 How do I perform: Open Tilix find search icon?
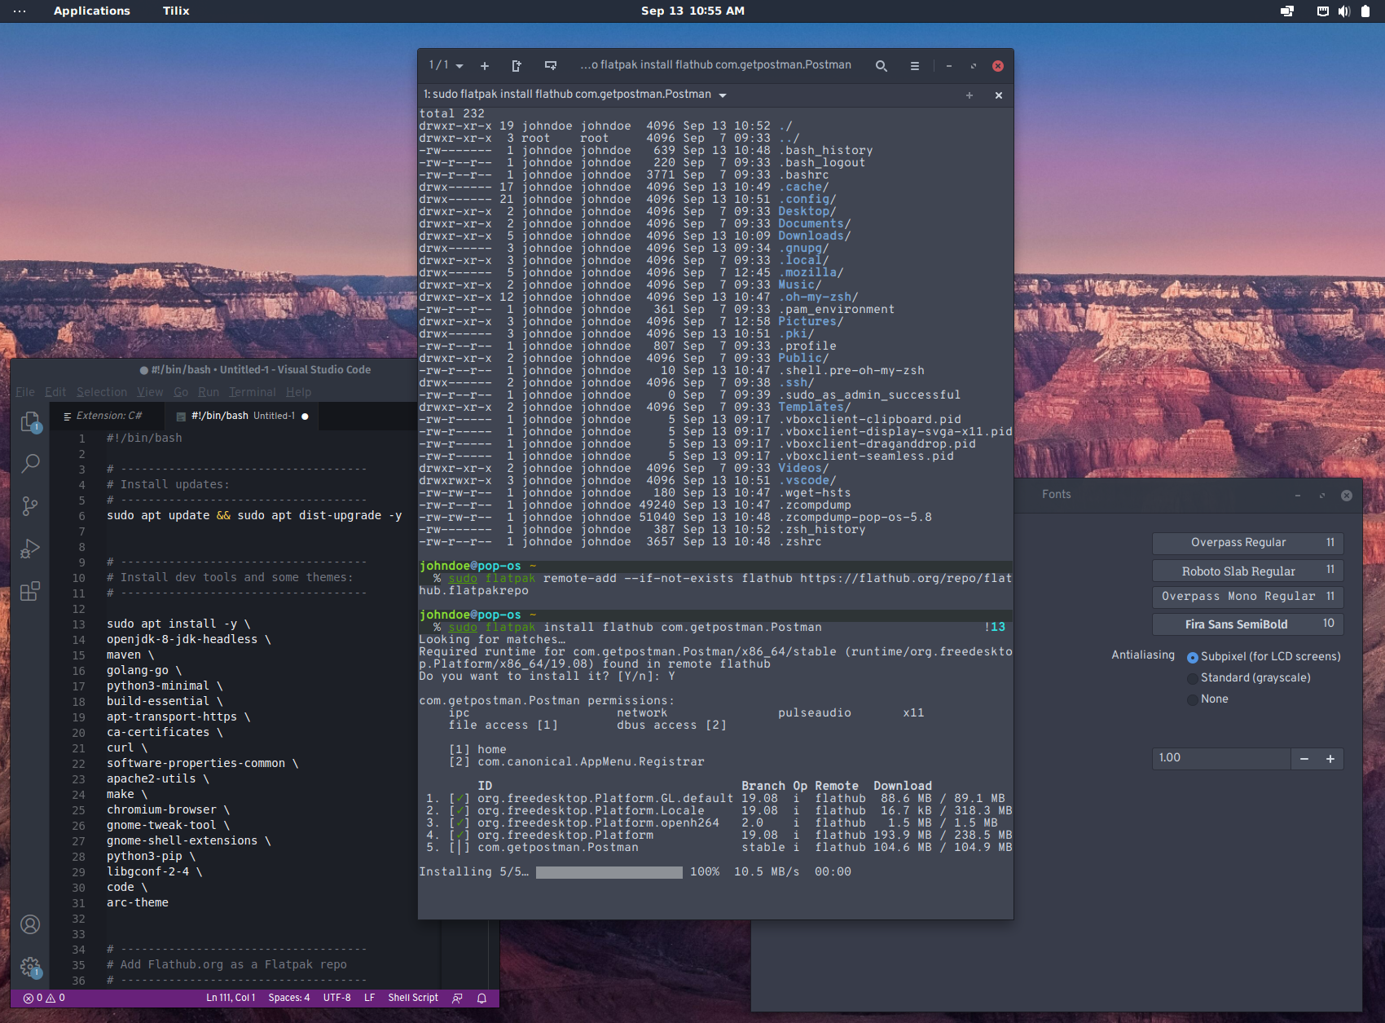pyautogui.click(x=882, y=66)
